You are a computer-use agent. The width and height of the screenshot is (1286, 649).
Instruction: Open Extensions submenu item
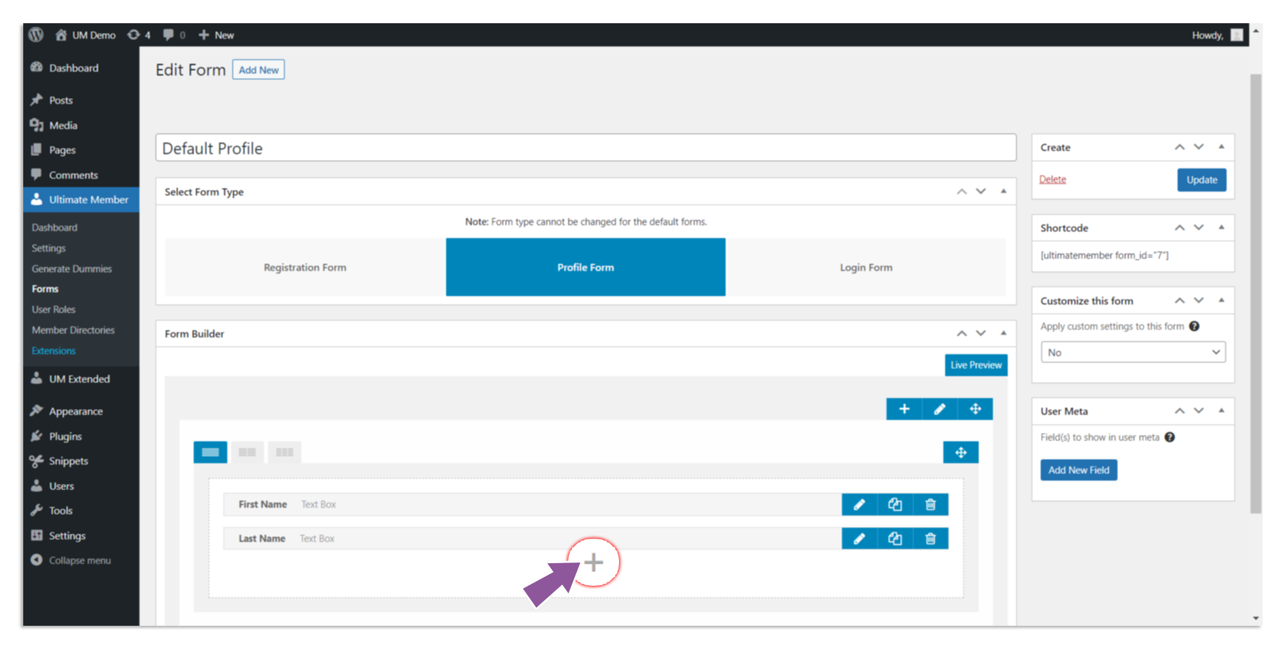pyautogui.click(x=54, y=350)
